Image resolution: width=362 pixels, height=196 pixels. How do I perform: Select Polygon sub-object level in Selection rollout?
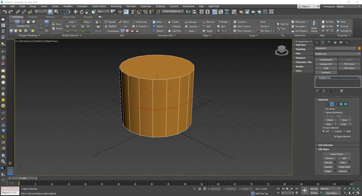tap(341, 104)
